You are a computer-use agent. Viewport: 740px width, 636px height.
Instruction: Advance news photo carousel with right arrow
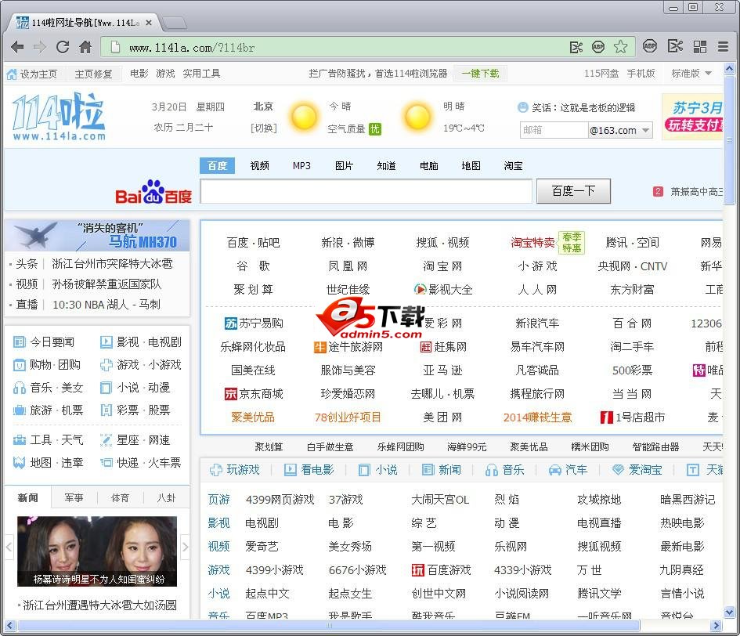click(x=186, y=547)
